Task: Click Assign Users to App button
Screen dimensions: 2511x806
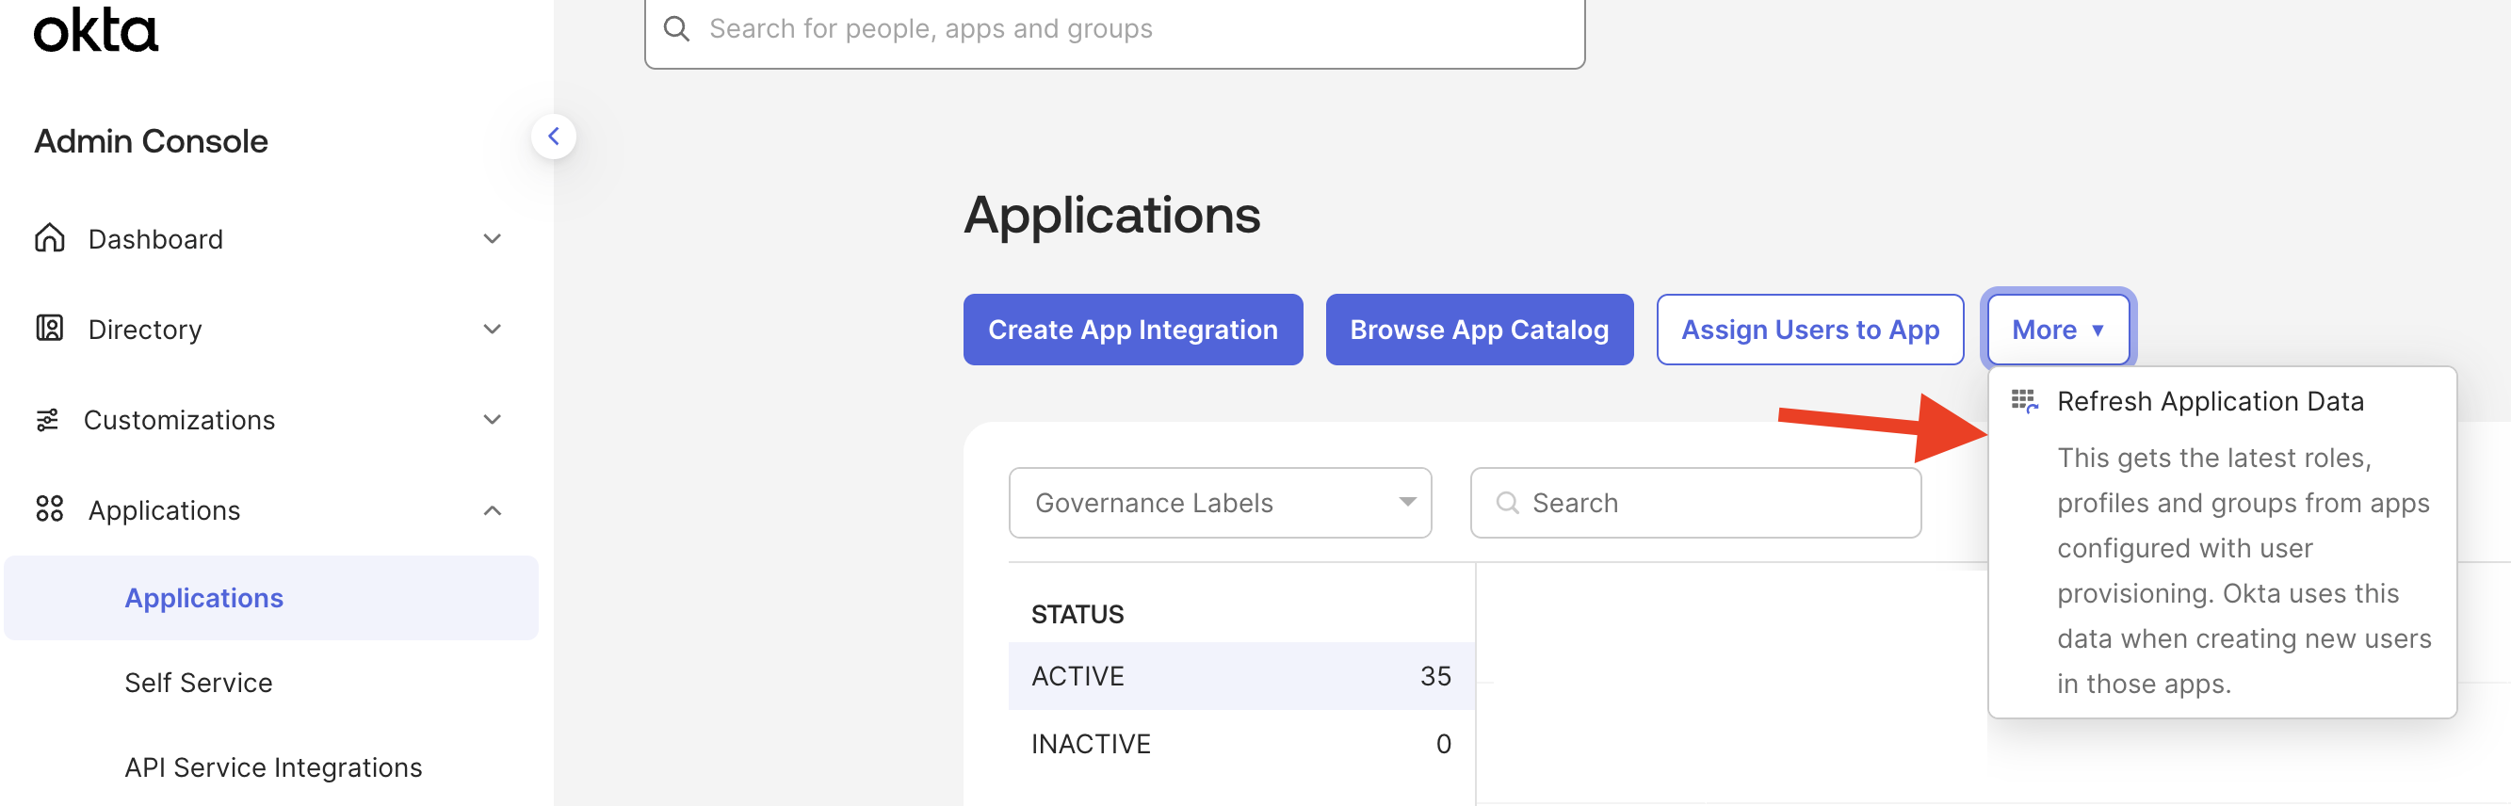Action: 1810,330
